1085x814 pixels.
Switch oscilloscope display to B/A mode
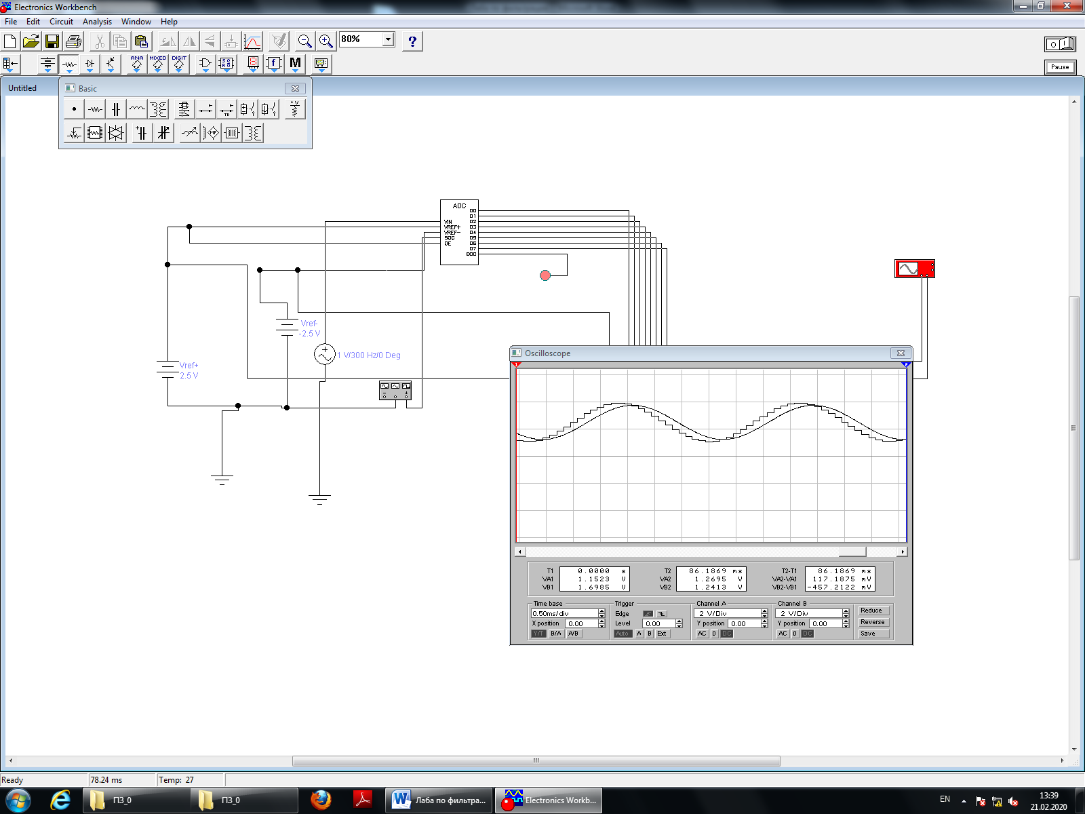pyautogui.click(x=556, y=634)
